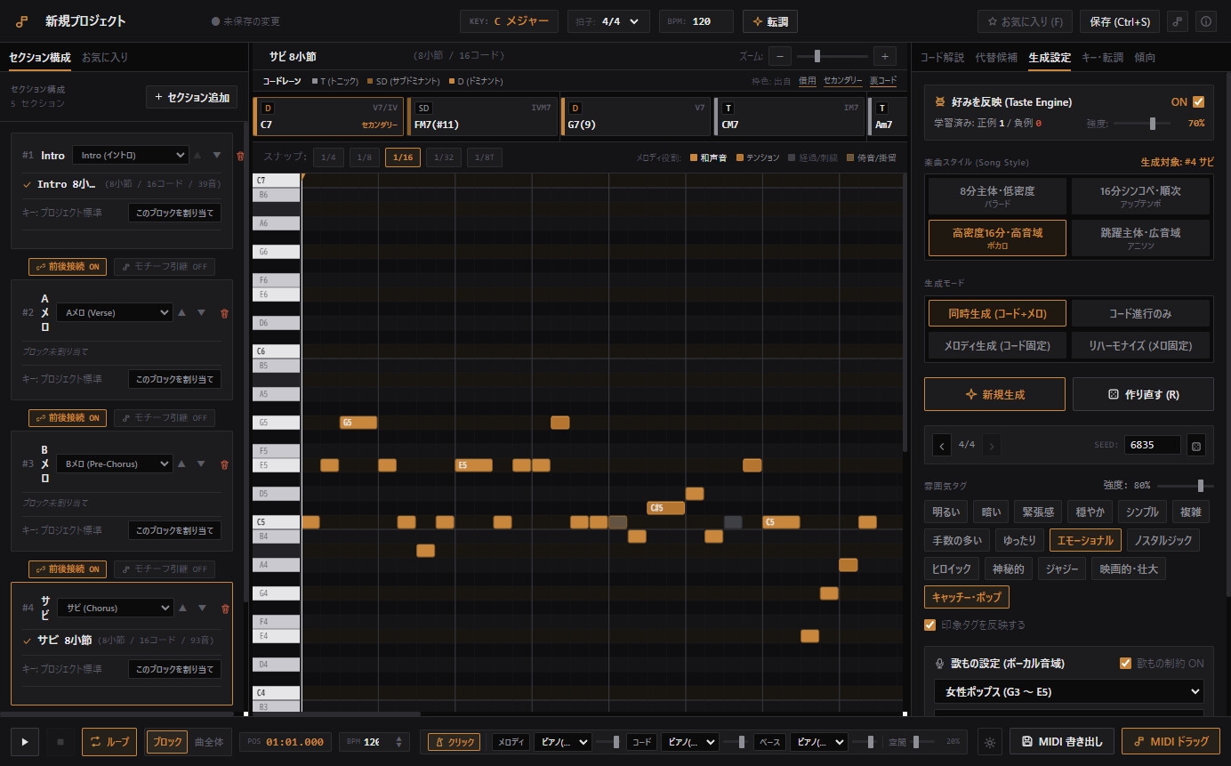Move the Aメロ section down with arrow
Viewport: 1231px width, 766px height.
(201, 312)
